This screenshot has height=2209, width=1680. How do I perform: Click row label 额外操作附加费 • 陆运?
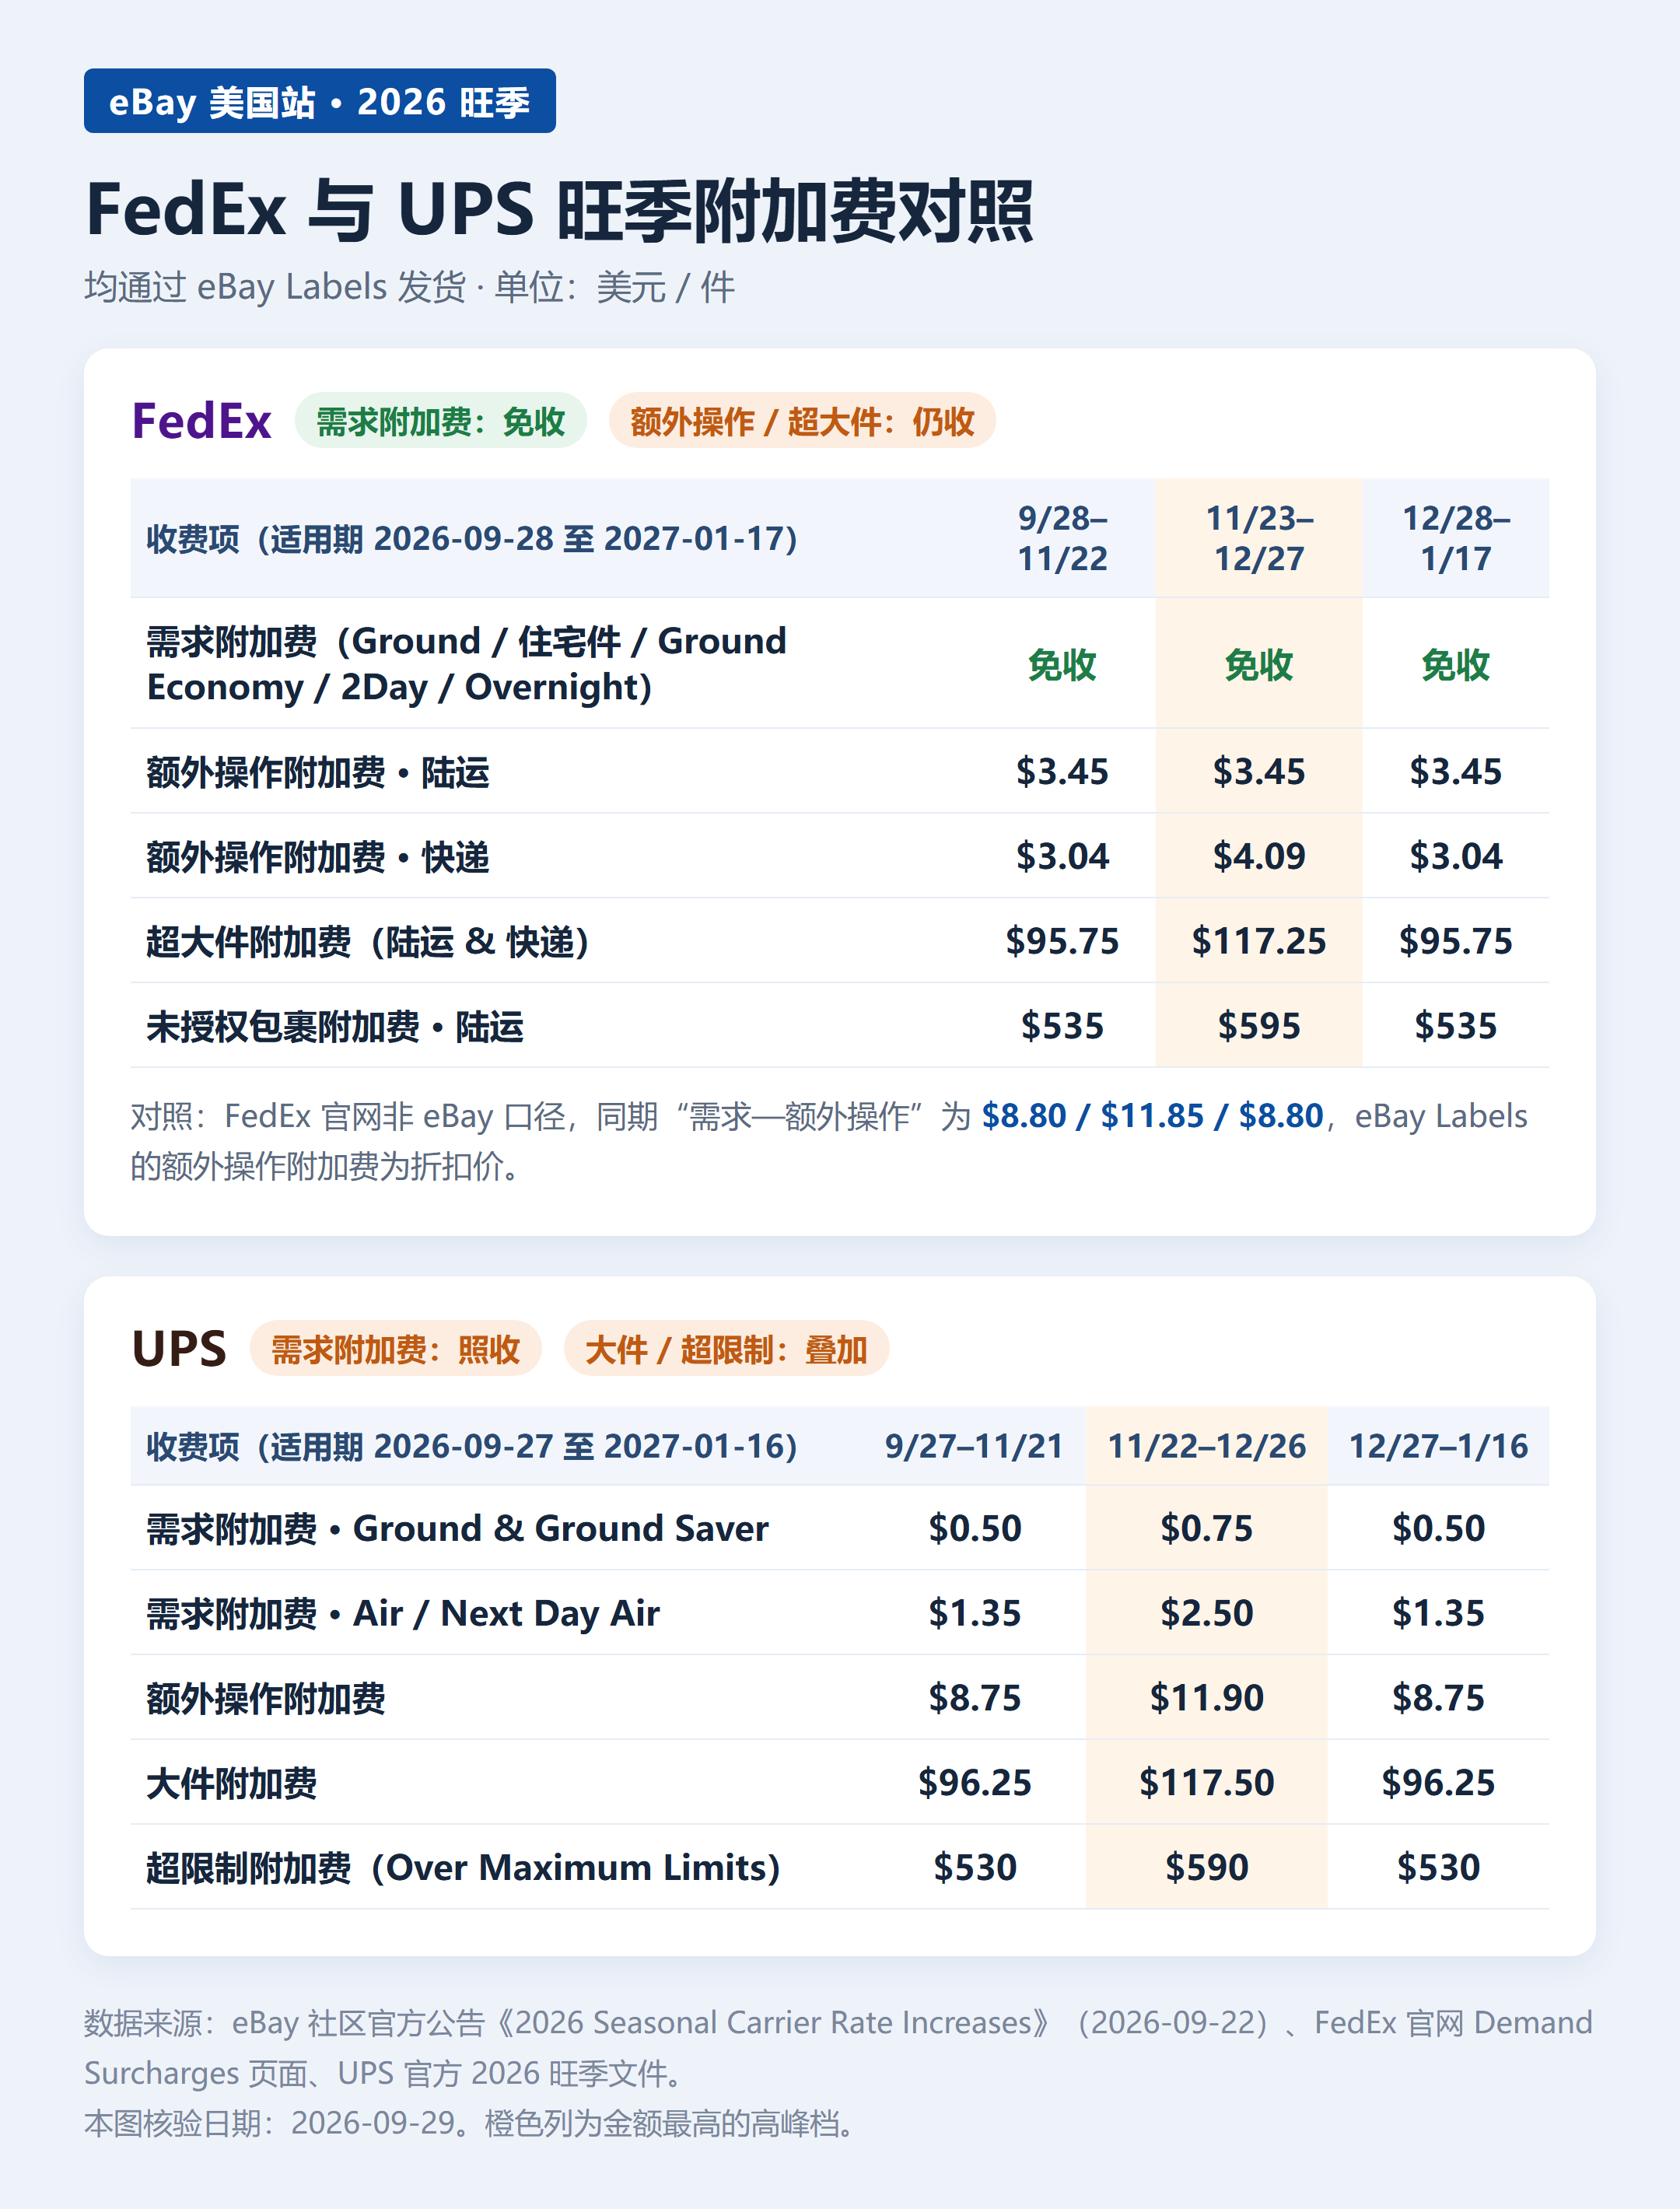point(318,772)
